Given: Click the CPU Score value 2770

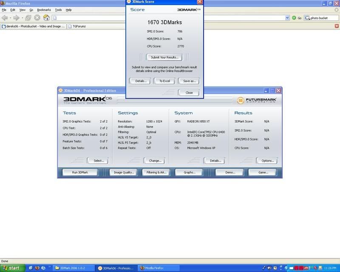Looking at the screenshot, I should pyautogui.click(x=180, y=46).
